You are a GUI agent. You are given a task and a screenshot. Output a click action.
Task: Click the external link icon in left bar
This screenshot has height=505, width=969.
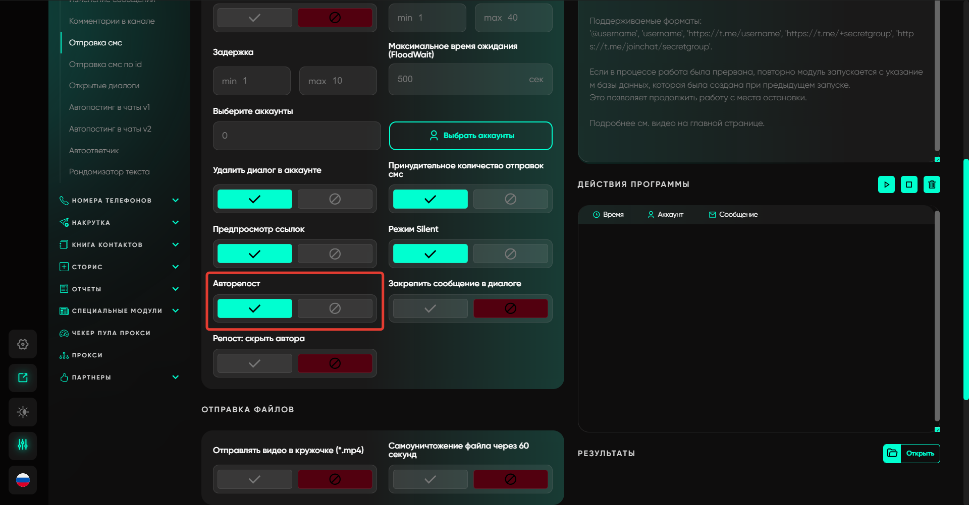23,378
